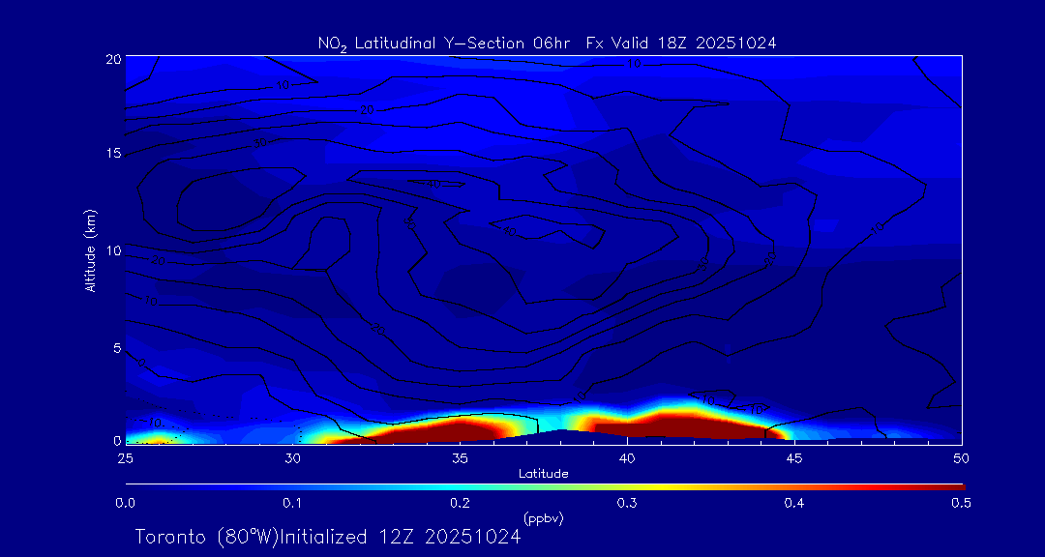1045x557 pixels.
Task: Click the 0.4 colorbar tick label
Action: pyautogui.click(x=794, y=503)
